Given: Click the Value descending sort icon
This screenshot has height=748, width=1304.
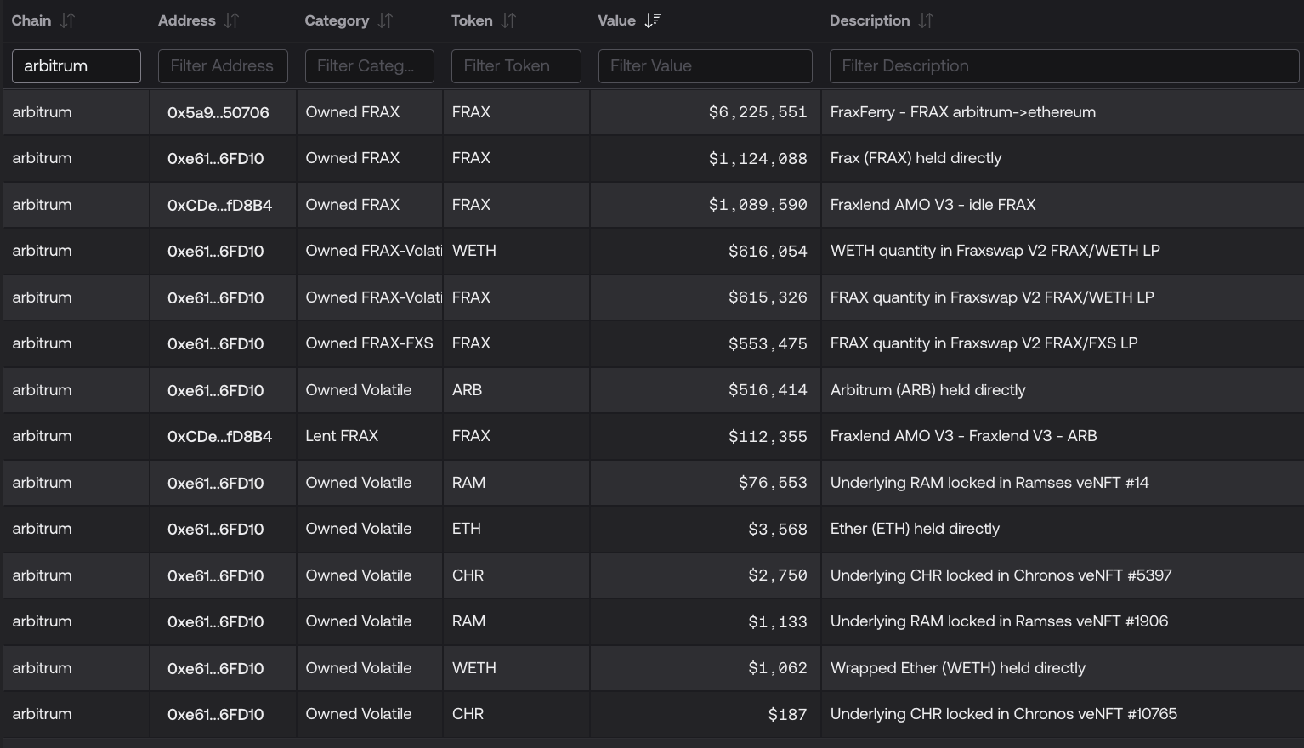Looking at the screenshot, I should (652, 20).
